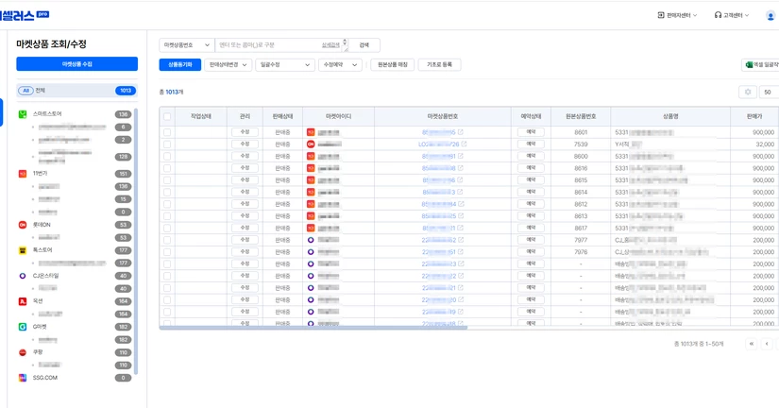Click the 쿠팡 market icon in sidebar
The width and height of the screenshot is (779, 408).
click(23, 352)
